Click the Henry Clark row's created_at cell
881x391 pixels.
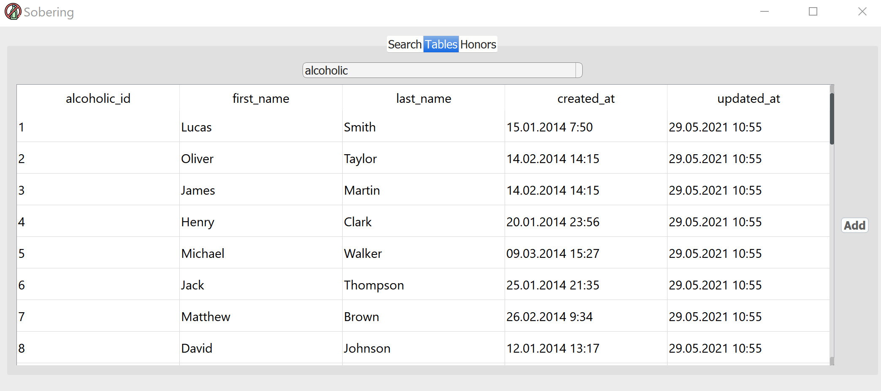pyautogui.click(x=586, y=222)
